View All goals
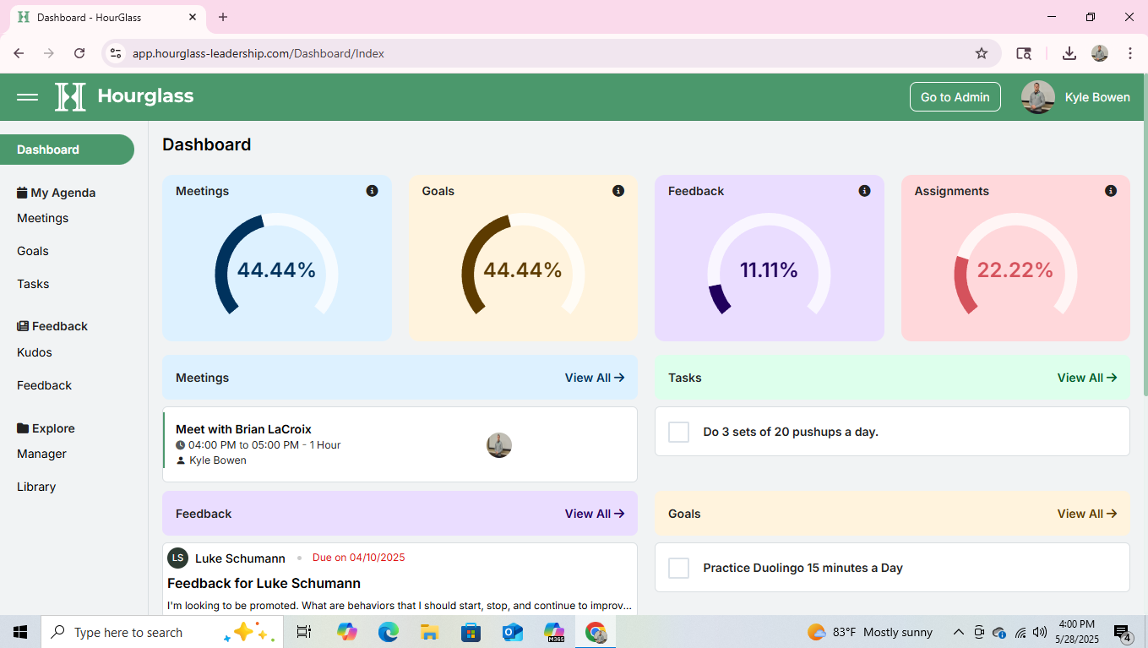 pos(1087,514)
